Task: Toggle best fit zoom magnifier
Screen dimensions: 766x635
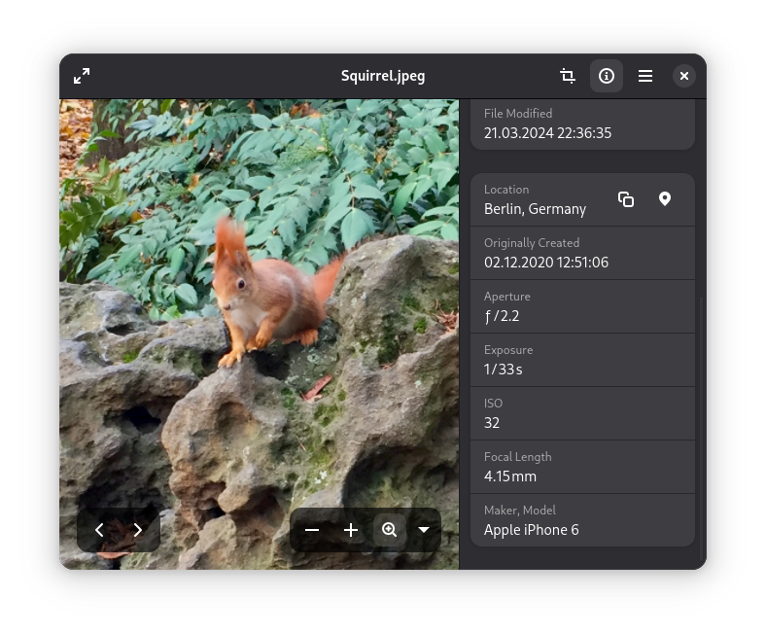Action: pyautogui.click(x=390, y=530)
